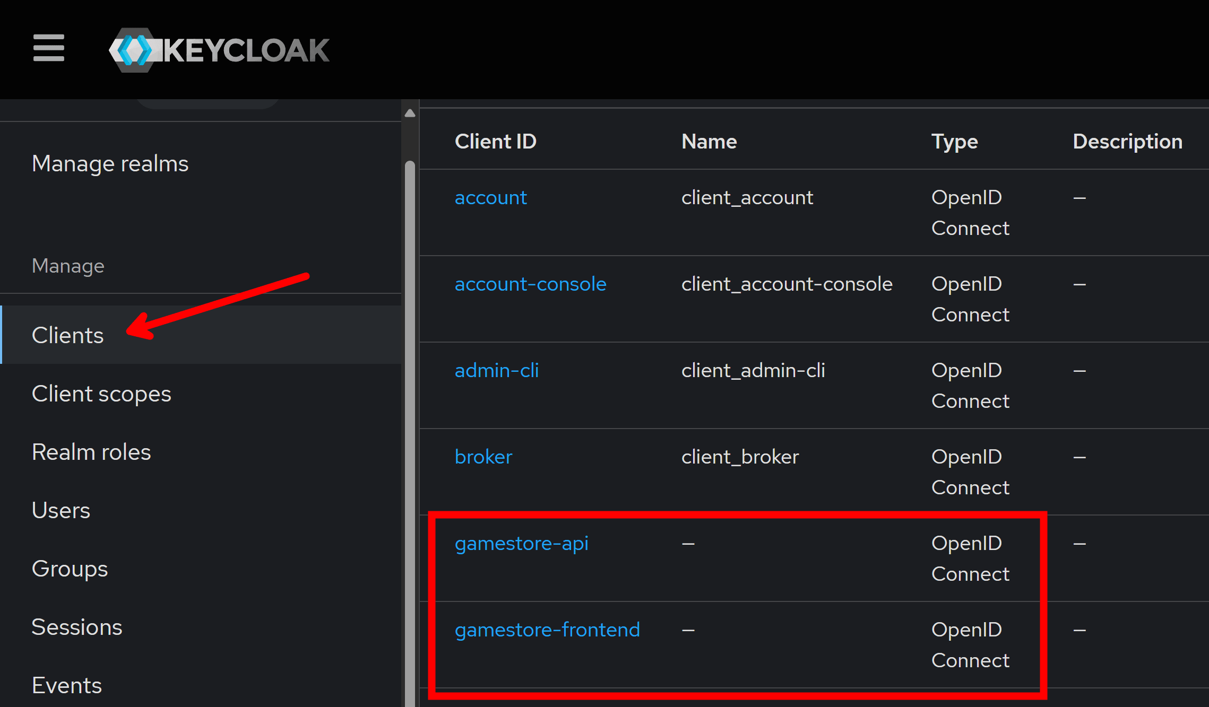The width and height of the screenshot is (1209, 707).
Task: Click the client_broker name cell
Action: pyautogui.click(x=740, y=457)
